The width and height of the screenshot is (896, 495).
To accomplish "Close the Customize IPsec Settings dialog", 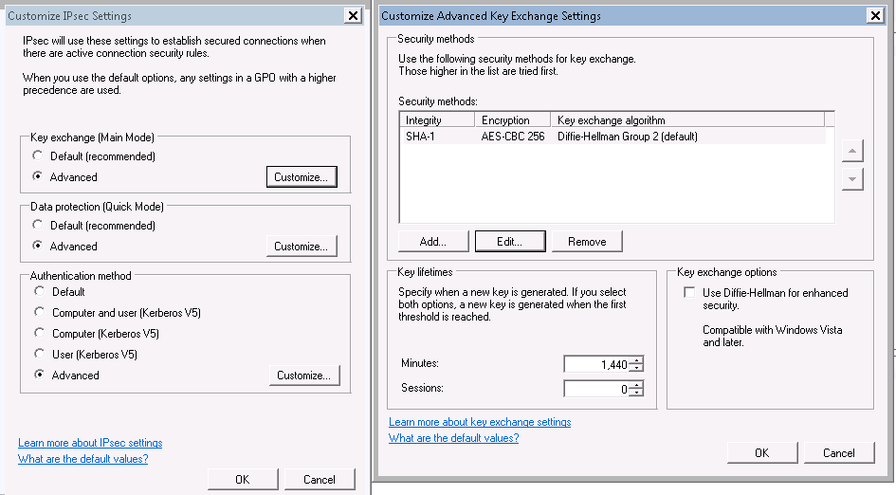I will [353, 15].
